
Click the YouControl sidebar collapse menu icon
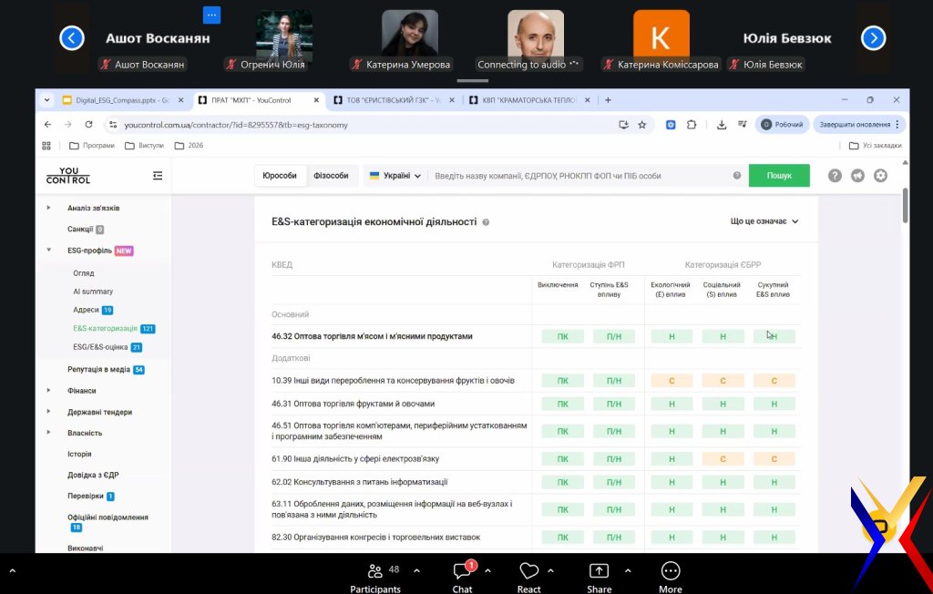point(158,176)
